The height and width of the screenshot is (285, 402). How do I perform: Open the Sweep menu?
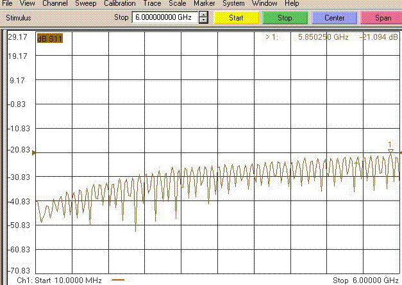[86, 3]
